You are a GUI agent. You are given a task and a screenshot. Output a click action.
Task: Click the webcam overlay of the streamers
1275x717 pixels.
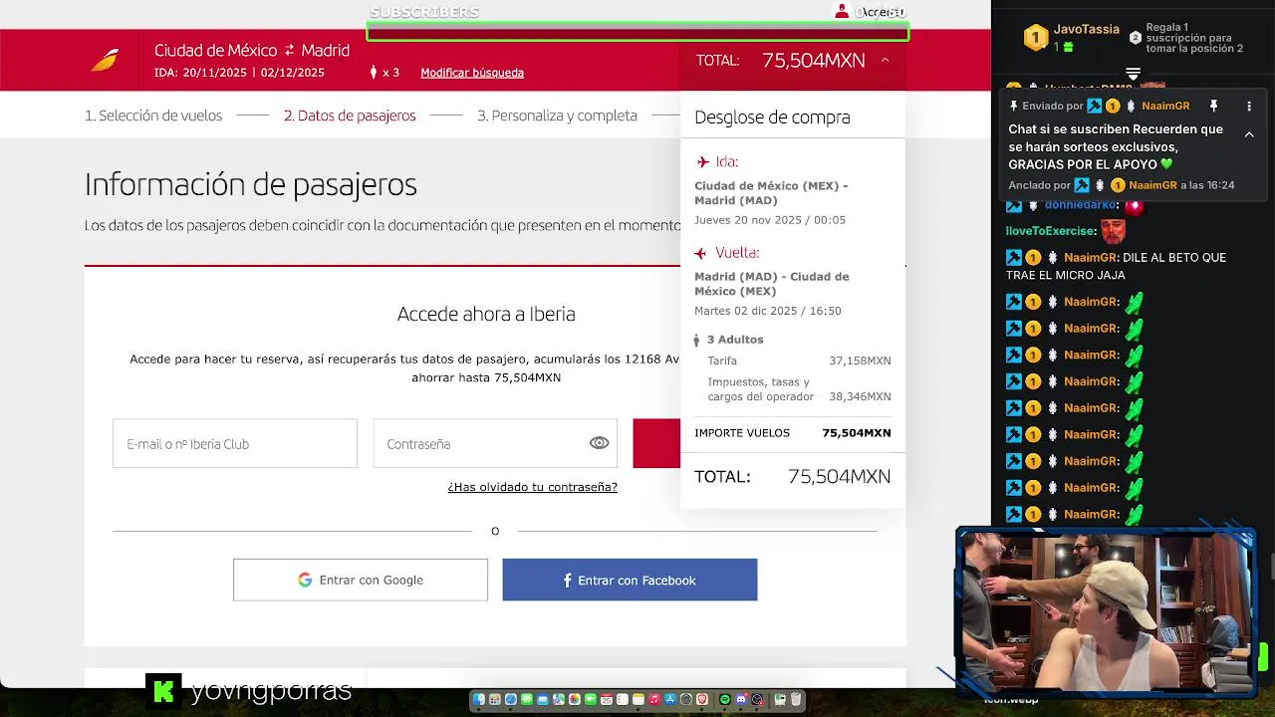1106,610
